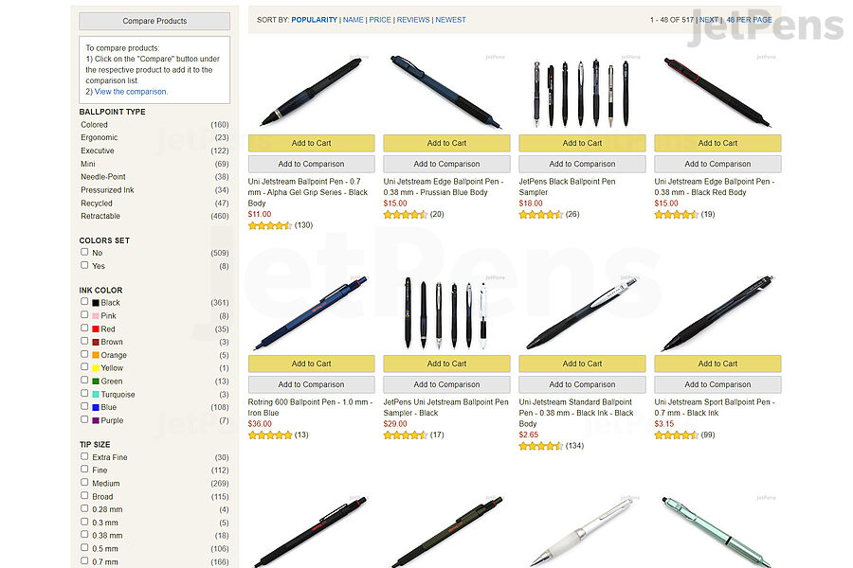
Task: Check Colors Set Yes option
Action: pyautogui.click(x=84, y=265)
